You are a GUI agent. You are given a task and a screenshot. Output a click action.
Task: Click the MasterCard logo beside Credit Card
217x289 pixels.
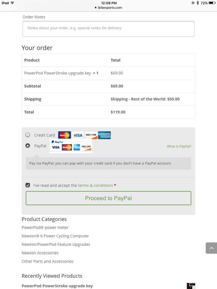[64, 135]
